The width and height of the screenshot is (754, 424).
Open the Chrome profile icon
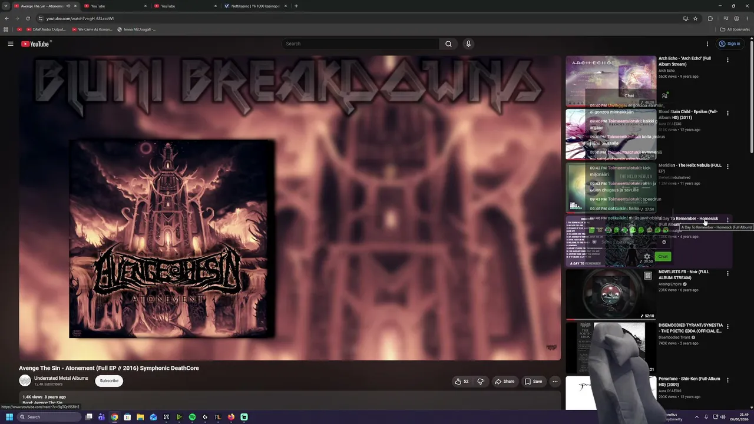pyautogui.click(x=736, y=18)
